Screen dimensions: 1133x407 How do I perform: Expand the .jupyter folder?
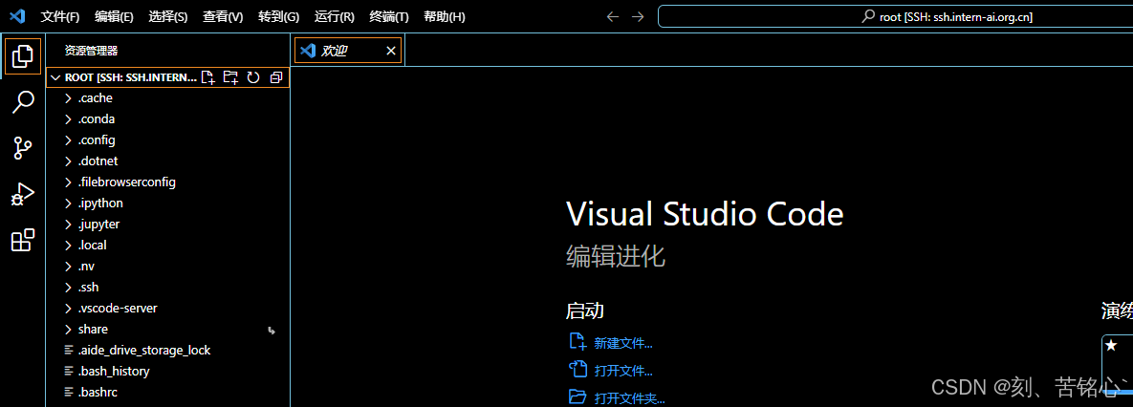coord(167,225)
